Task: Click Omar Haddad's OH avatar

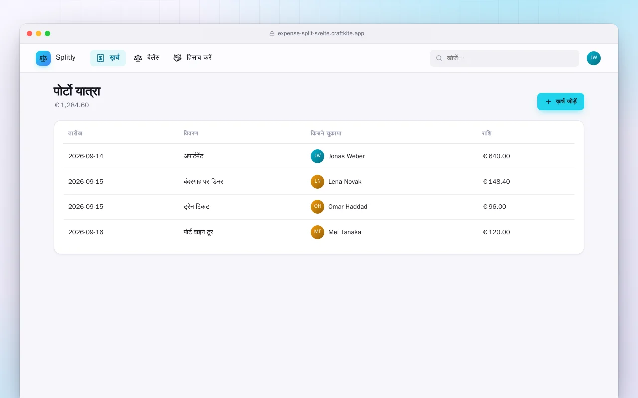Action: pyautogui.click(x=318, y=207)
